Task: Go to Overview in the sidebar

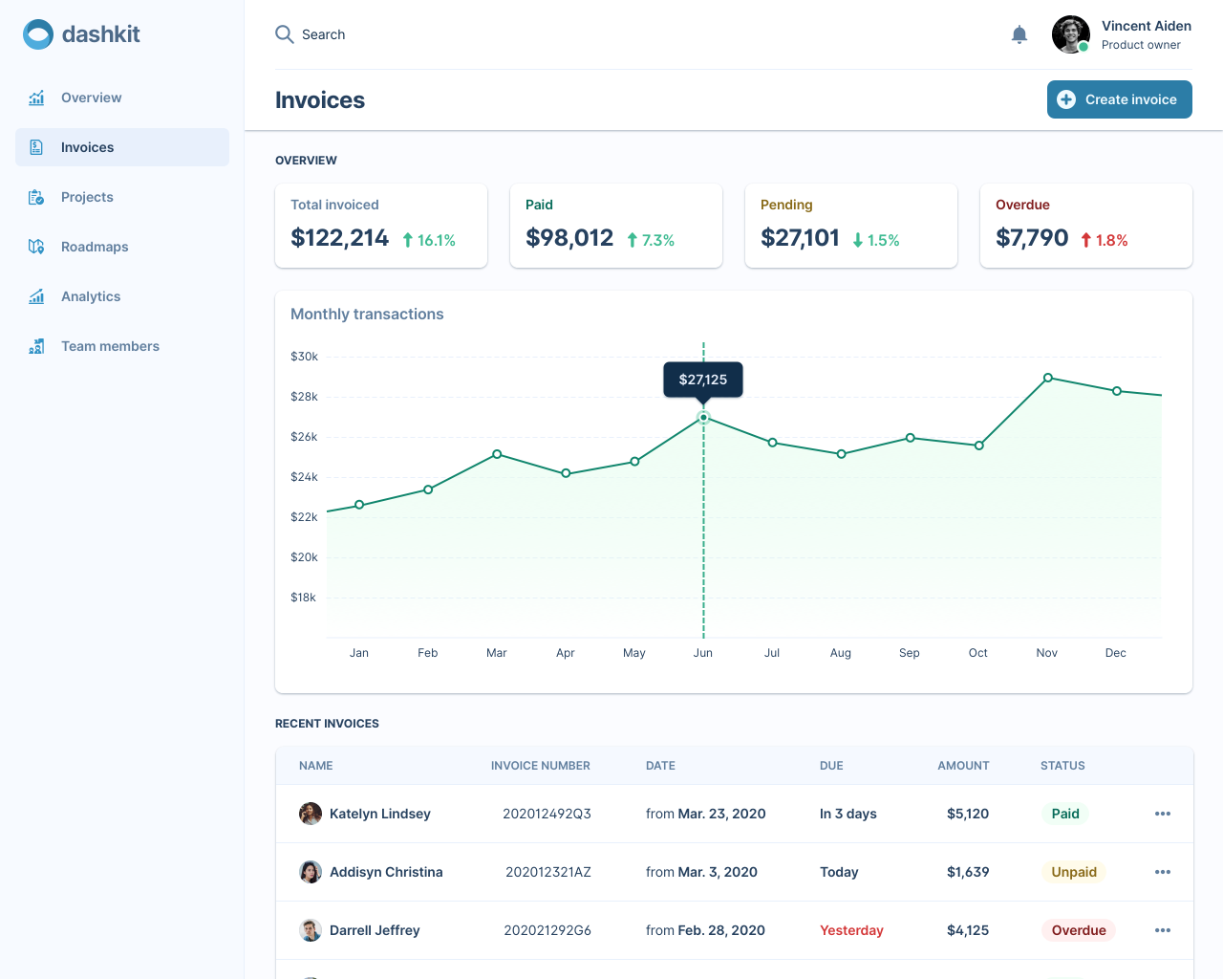Action: click(122, 98)
